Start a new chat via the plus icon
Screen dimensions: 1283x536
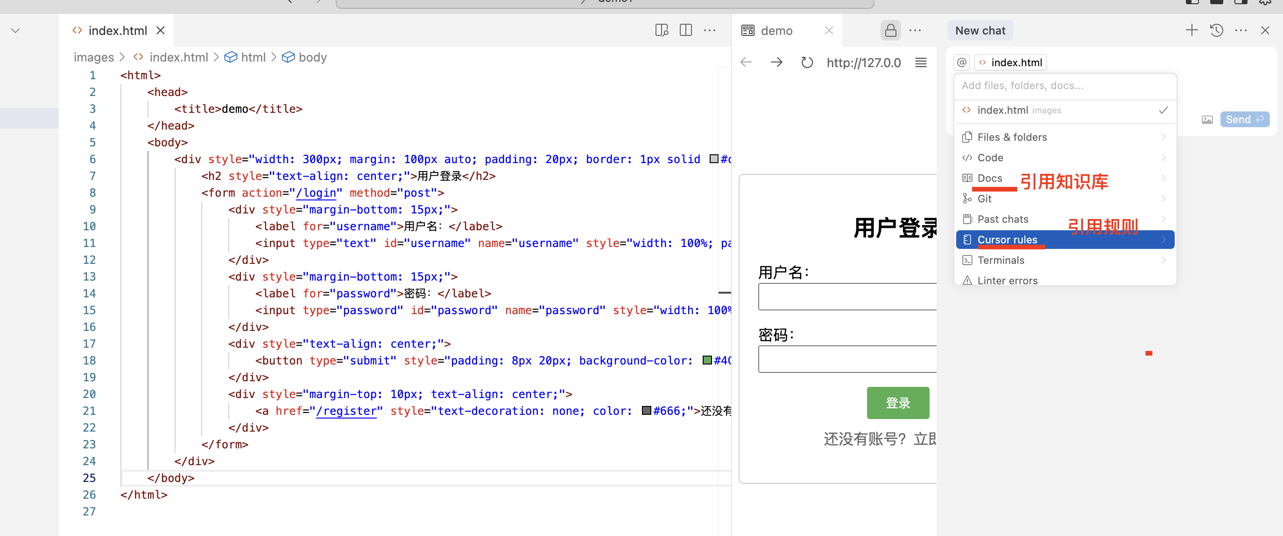(x=1191, y=30)
